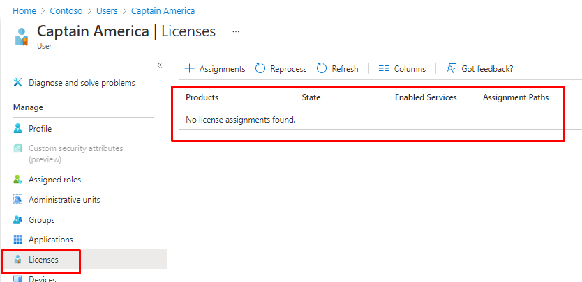
Task: Open the Users breadcrumb link
Action: (x=107, y=11)
